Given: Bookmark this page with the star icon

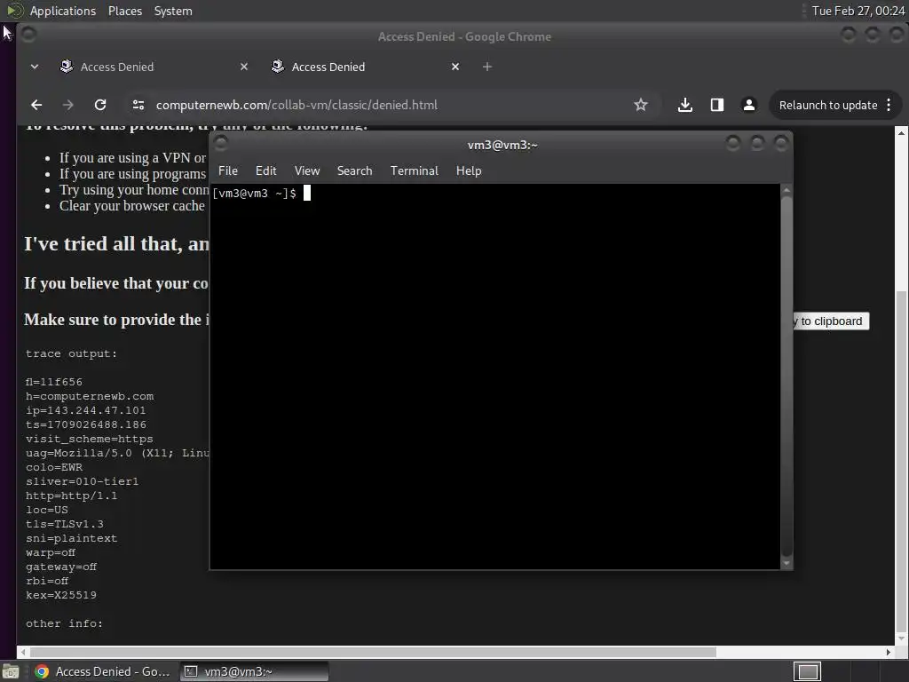Looking at the screenshot, I should point(641,105).
